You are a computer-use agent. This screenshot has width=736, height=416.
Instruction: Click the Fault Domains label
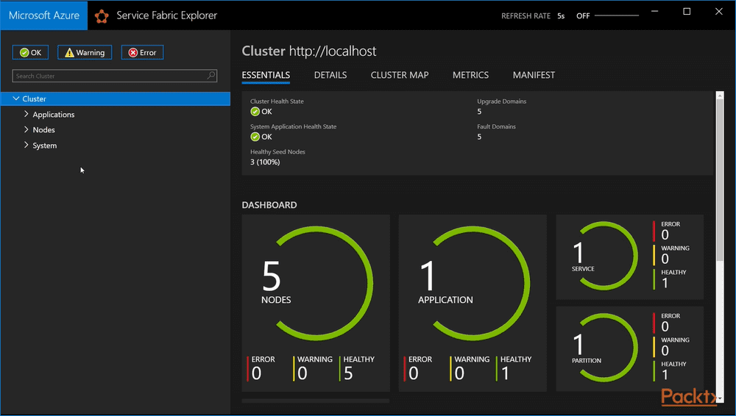tap(496, 126)
